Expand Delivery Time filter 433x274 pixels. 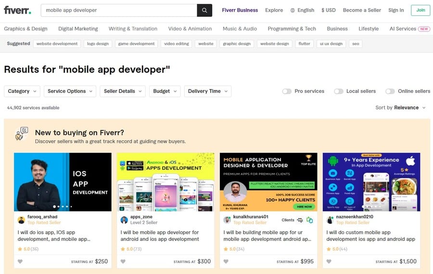click(x=208, y=91)
